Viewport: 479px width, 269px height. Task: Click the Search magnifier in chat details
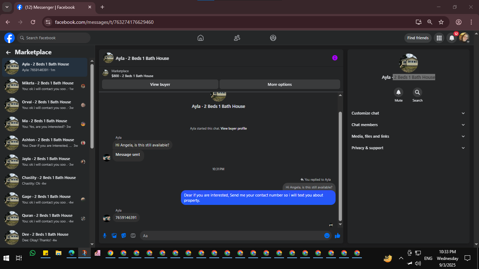point(417,92)
